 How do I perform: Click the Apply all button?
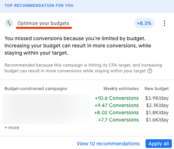tap(159, 144)
